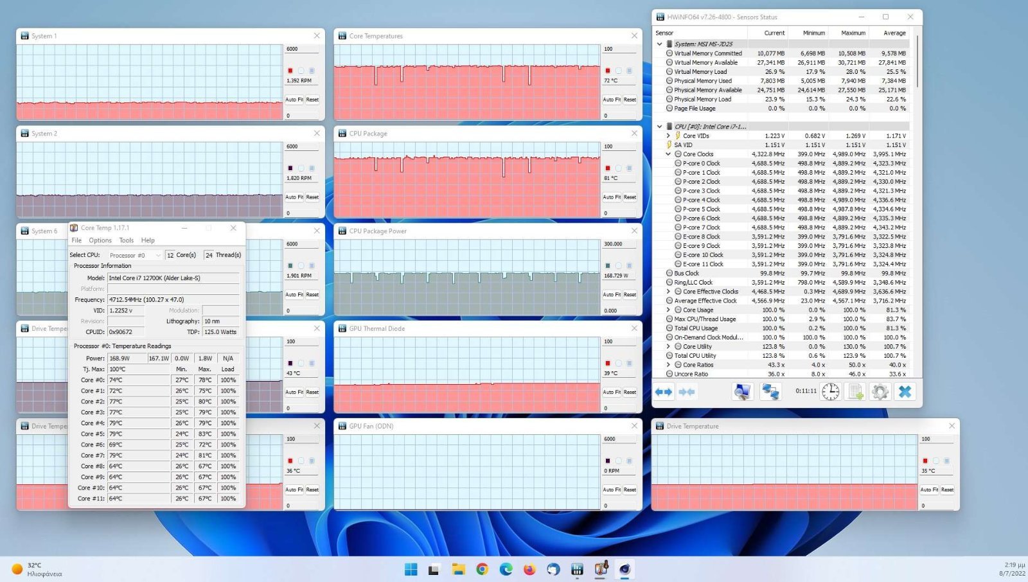Click the sensor icon beside Uncore Ratio
1028x582 pixels.
pyautogui.click(x=669, y=374)
